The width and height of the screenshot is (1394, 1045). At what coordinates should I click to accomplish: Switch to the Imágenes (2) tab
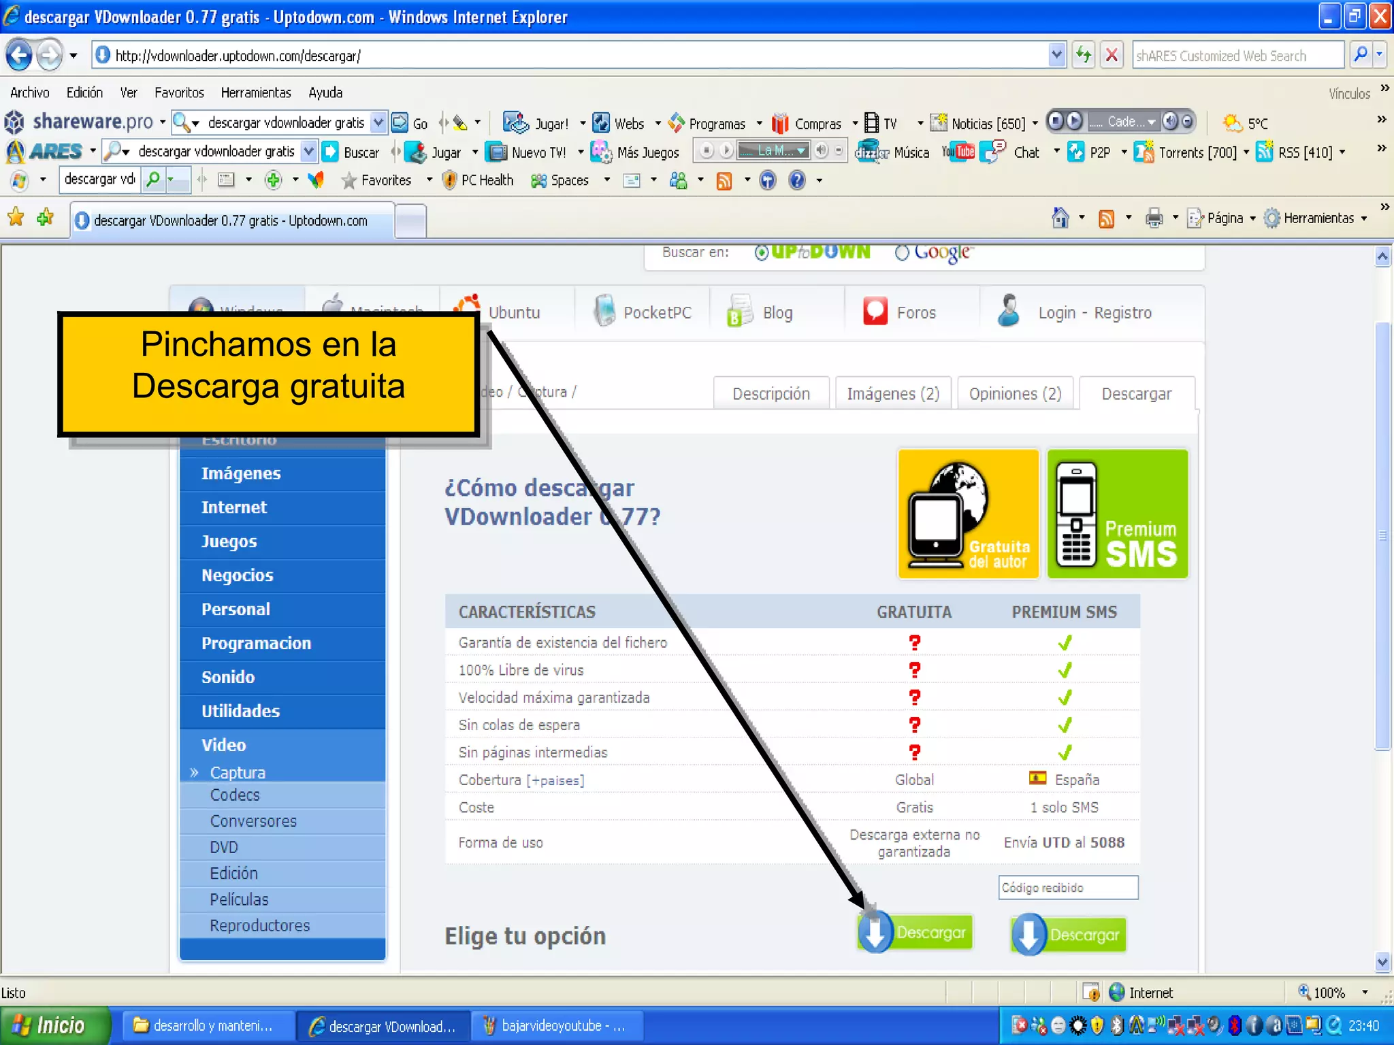(x=893, y=393)
